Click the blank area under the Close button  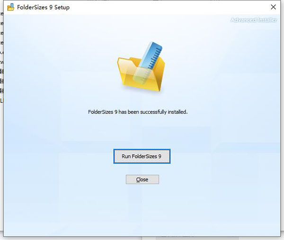point(142,209)
